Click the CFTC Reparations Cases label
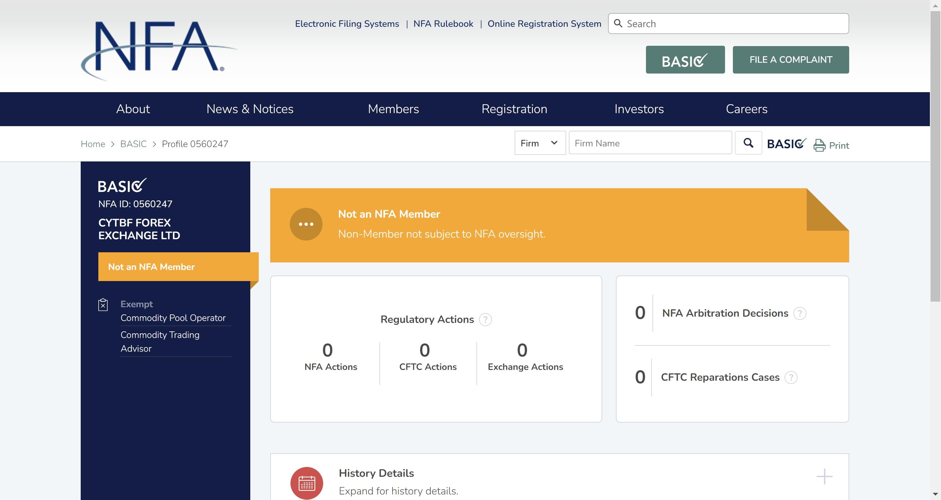This screenshot has height=500, width=941. [x=720, y=377]
